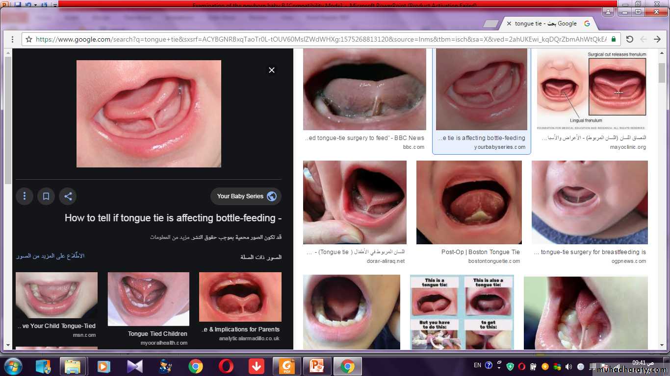Open the 'tongue tie' Google browser tab
The image size is (670, 376).
[x=545, y=23]
